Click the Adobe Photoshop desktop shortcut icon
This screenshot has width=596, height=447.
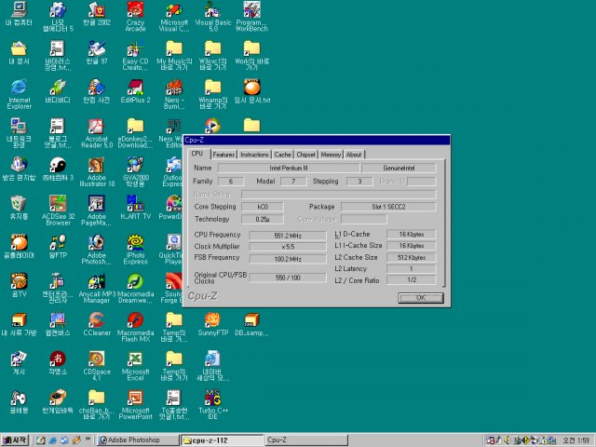(97, 250)
